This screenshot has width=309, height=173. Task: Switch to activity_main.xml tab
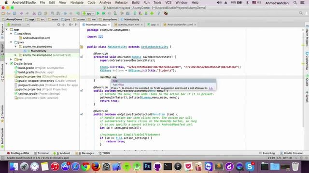[x=128, y=25]
